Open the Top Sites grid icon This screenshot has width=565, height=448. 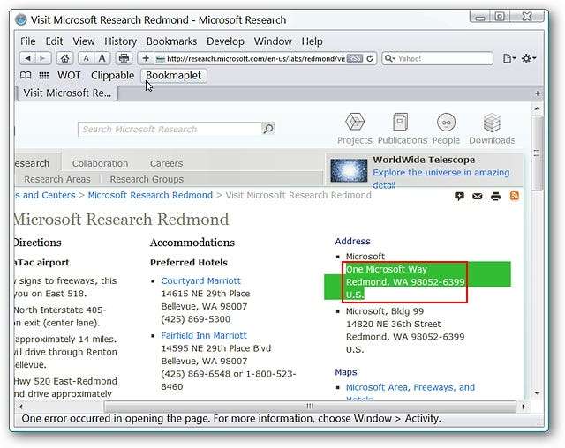pos(44,76)
